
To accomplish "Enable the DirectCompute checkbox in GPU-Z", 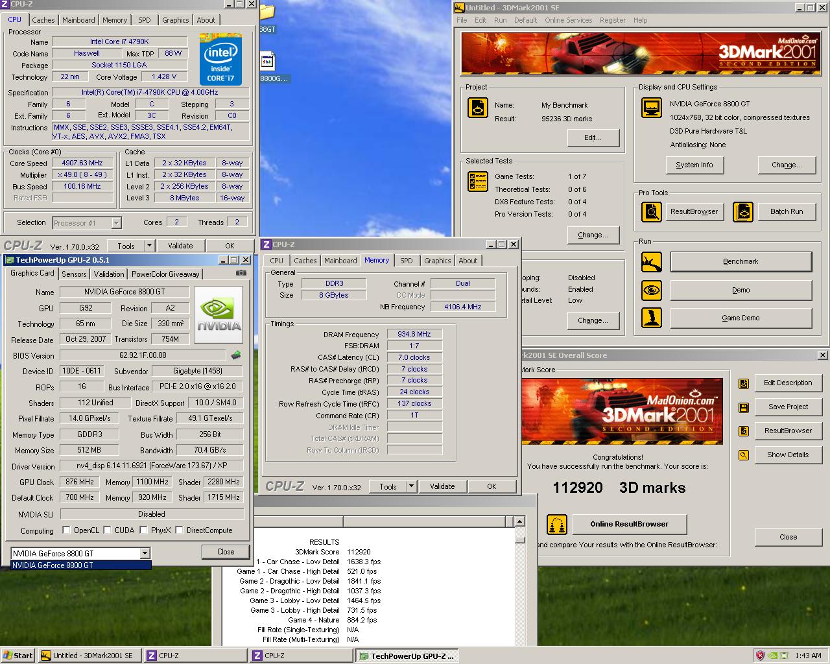I will (179, 530).
